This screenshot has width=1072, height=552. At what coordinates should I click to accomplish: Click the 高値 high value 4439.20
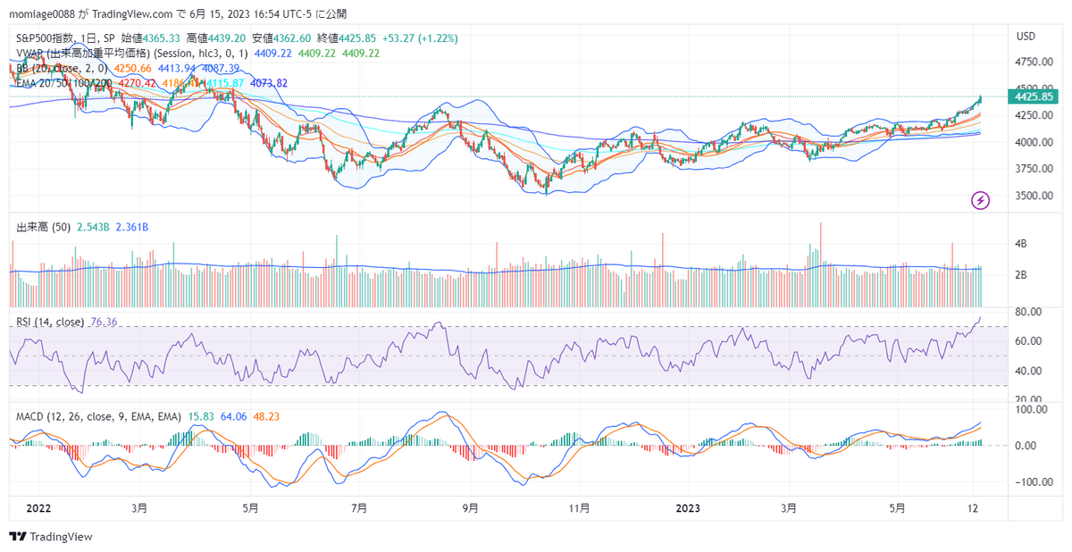click(x=227, y=38)
